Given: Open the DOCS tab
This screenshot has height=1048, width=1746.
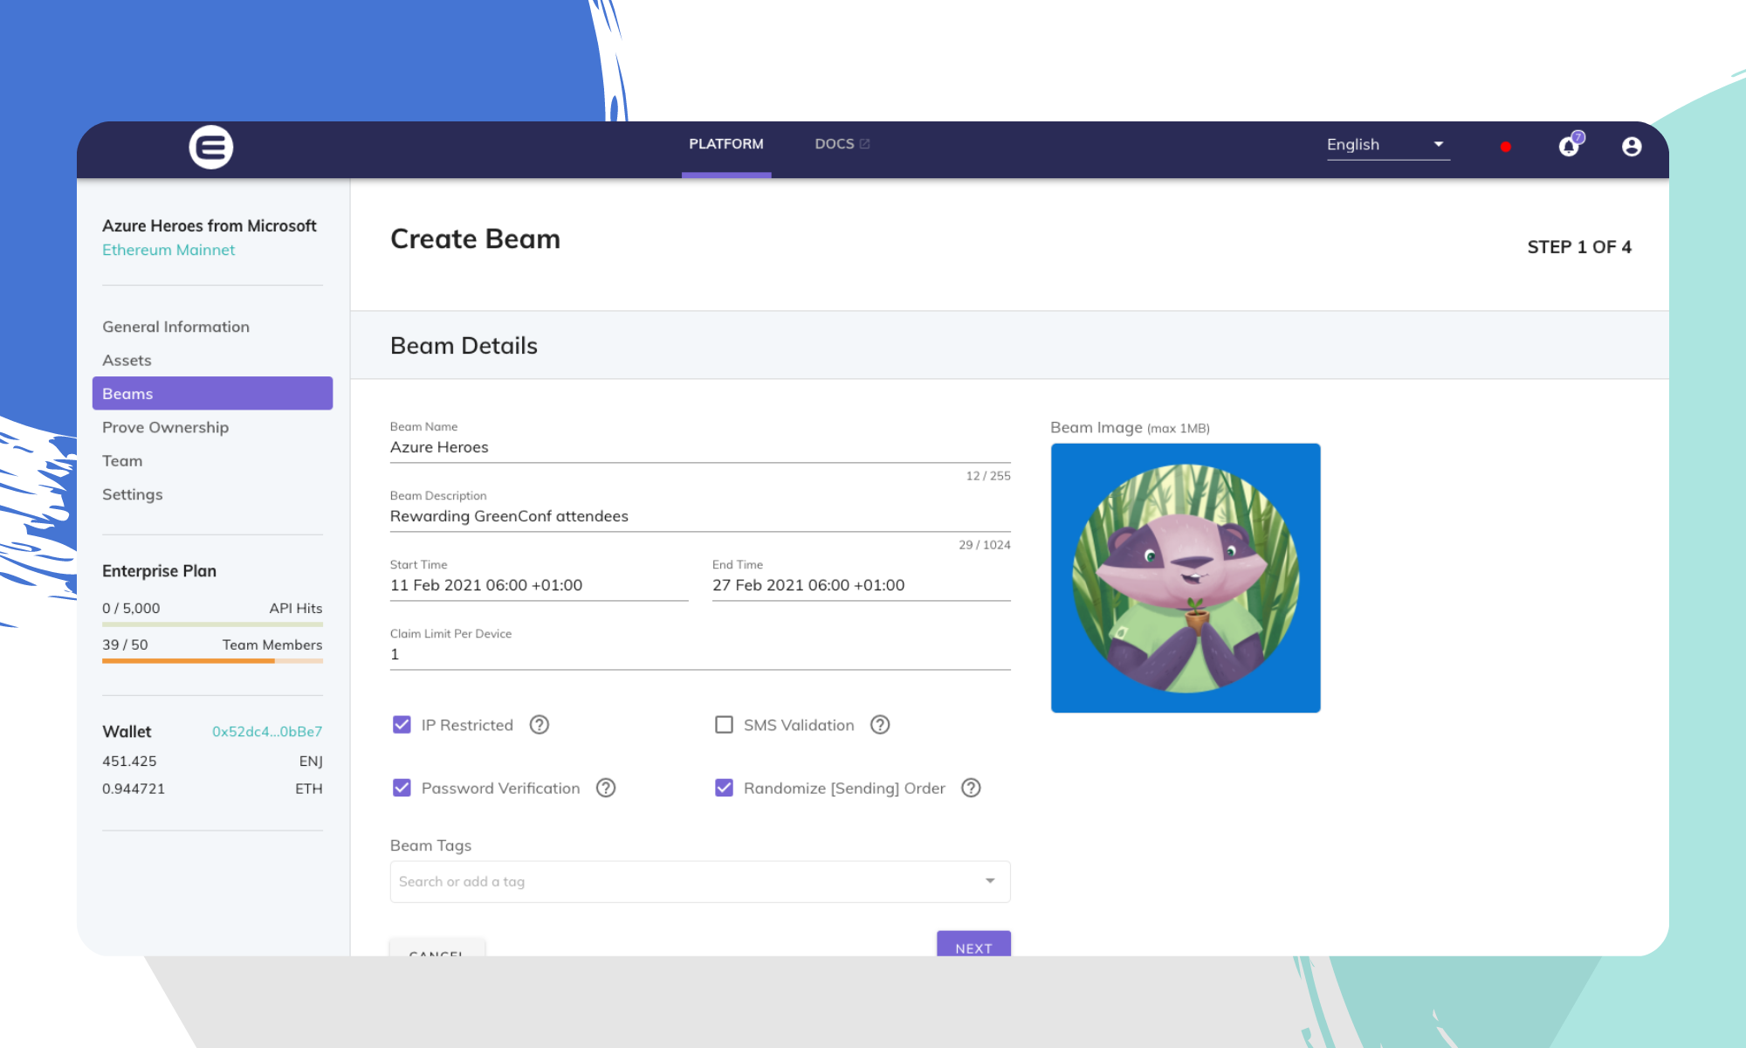Looking at the screenshot, I should pyautogui.click(x=842, y=144).
